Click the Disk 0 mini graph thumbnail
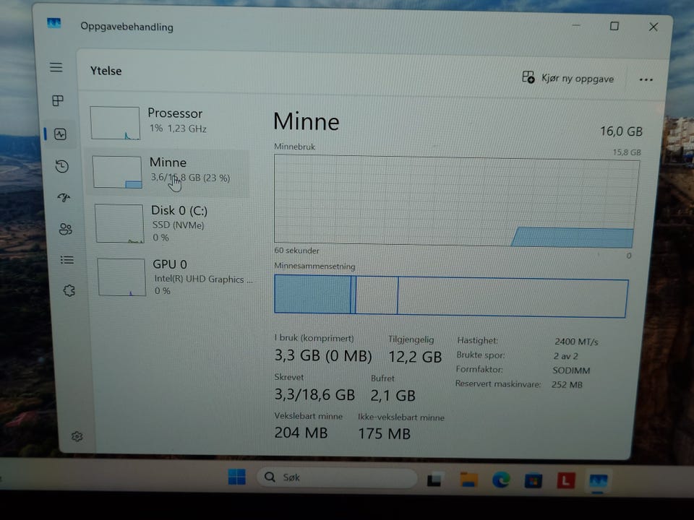694x520 pixels. pos(119,223)
